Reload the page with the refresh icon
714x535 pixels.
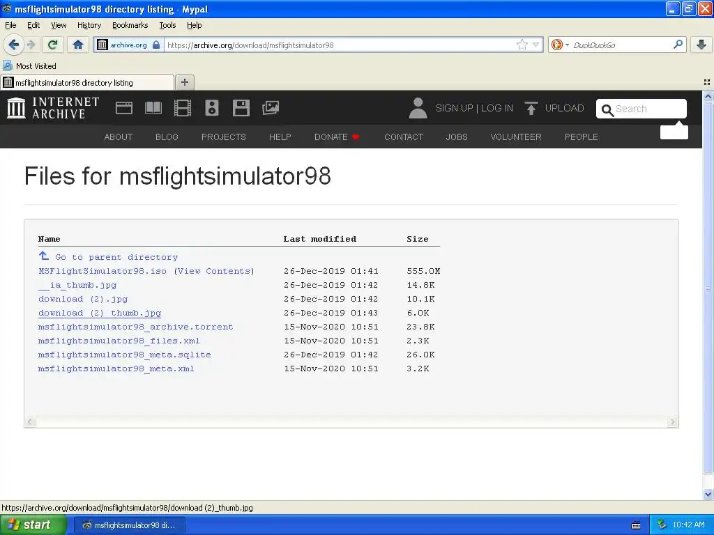point(53,45)
